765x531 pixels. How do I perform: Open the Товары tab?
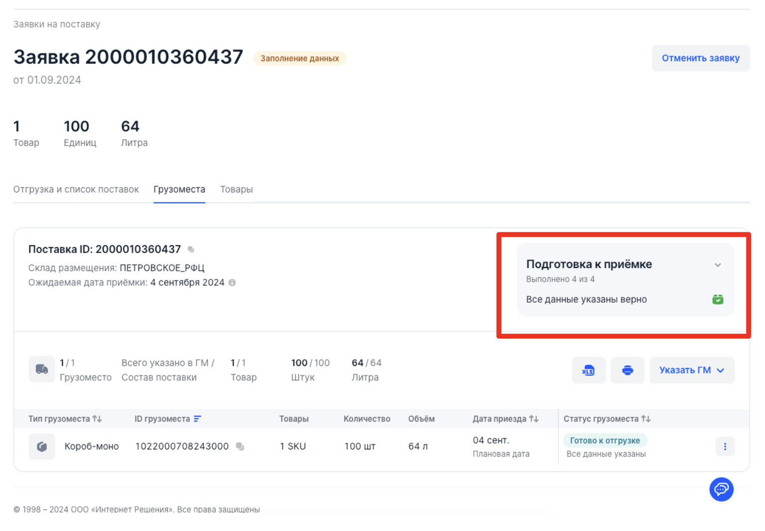[x=237, y=189]
